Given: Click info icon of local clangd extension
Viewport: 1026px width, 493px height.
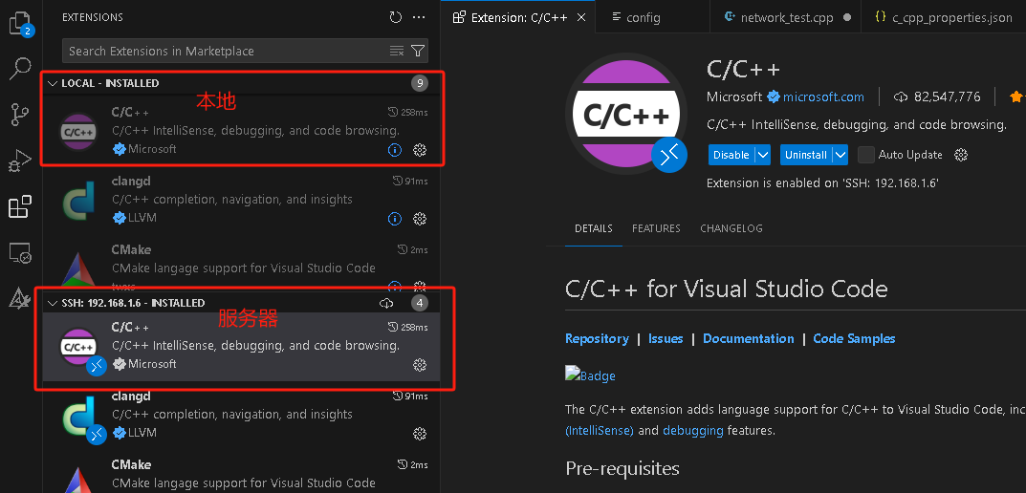Looking at the screenshot, I should point(395,219).
